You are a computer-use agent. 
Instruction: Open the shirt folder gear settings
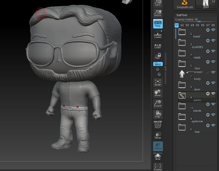tap(208, 83)
